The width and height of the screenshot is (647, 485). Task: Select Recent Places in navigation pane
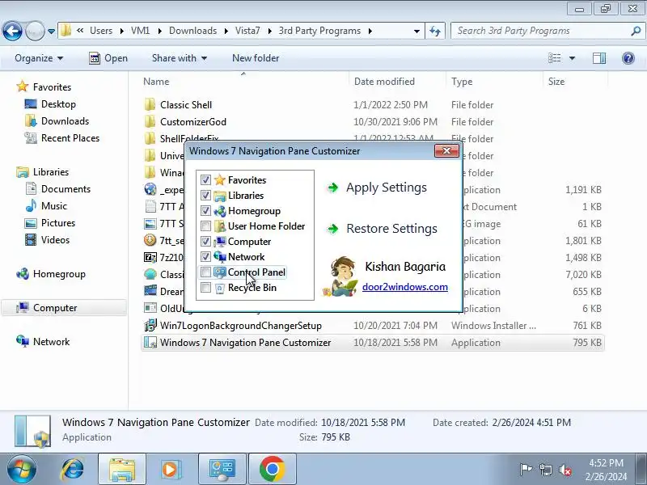pos(70,137)
